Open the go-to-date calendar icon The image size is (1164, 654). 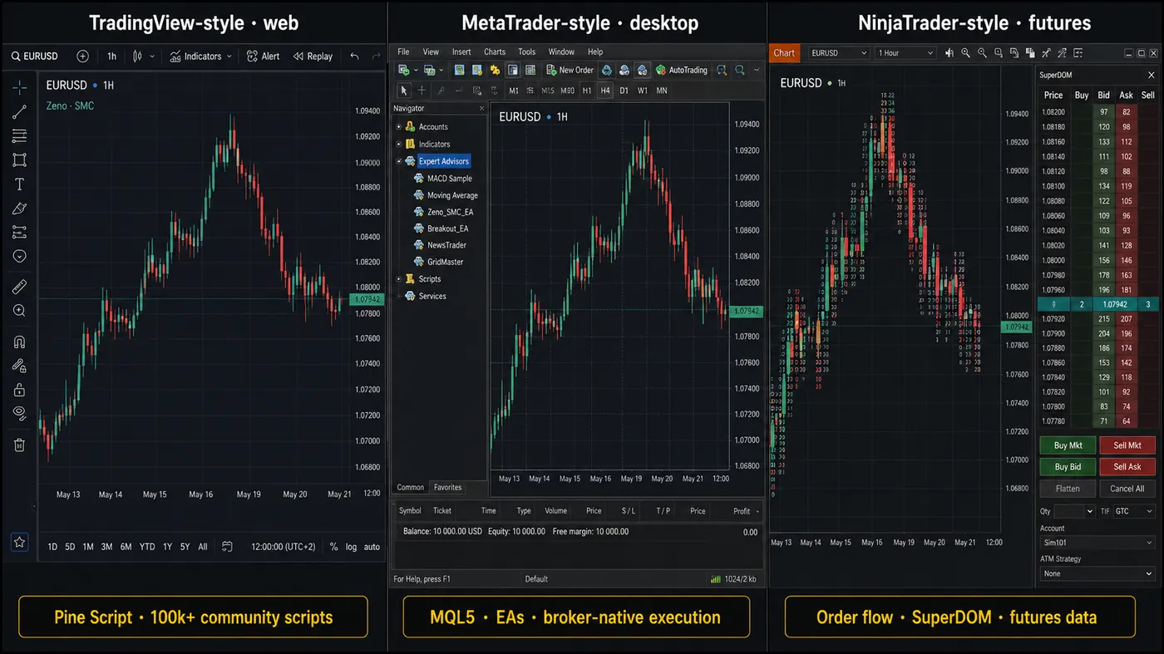pos(228,547)
